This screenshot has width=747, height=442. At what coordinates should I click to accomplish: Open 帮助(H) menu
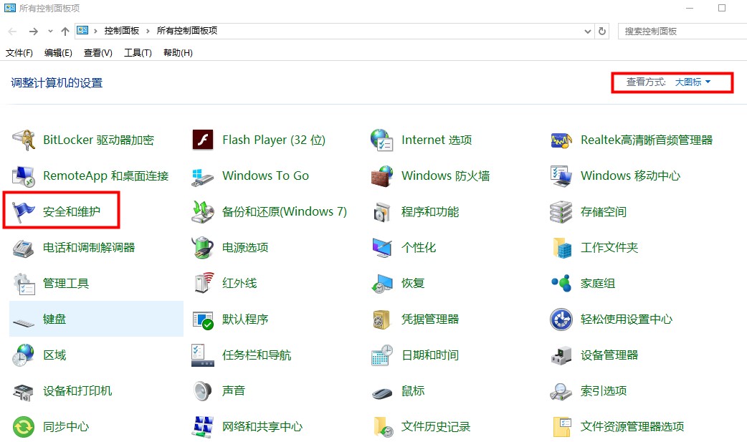(179, 53)
